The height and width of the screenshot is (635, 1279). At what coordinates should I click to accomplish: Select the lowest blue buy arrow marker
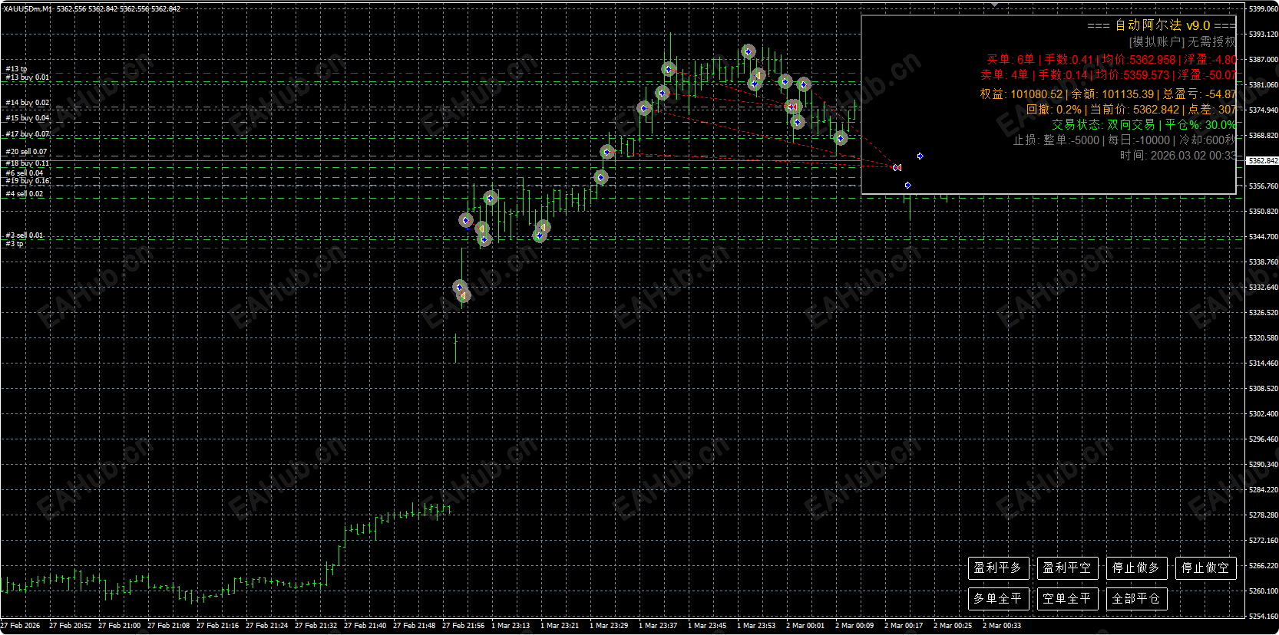(459, 287)
